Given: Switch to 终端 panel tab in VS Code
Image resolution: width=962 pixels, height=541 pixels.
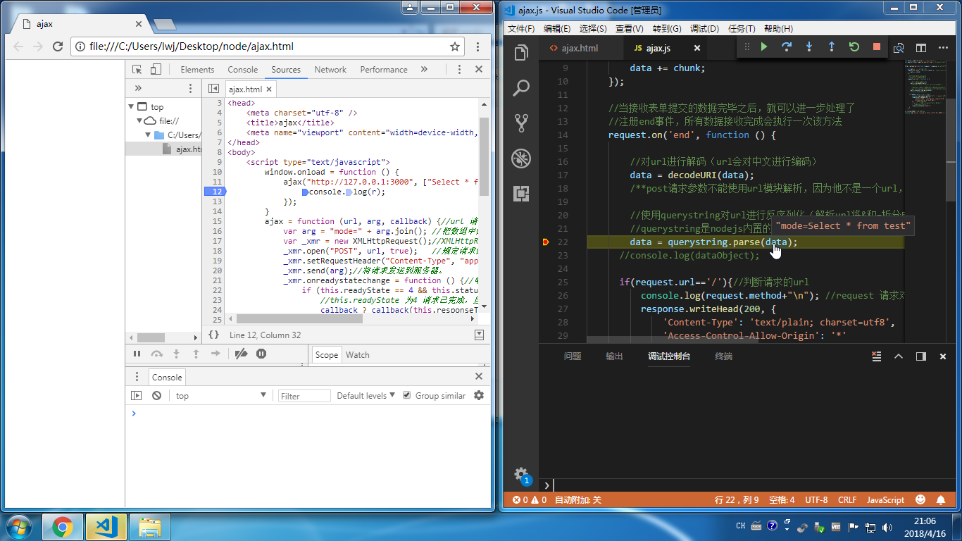Looking at the screenshot, I should (x=724, y=356).
